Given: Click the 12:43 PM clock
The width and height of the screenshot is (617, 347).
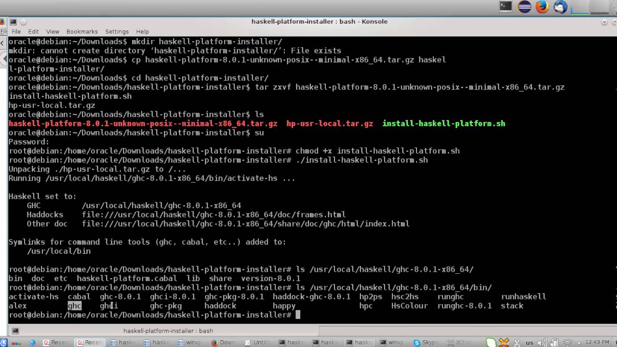Looking at the screenshot, I should [598, 343].
